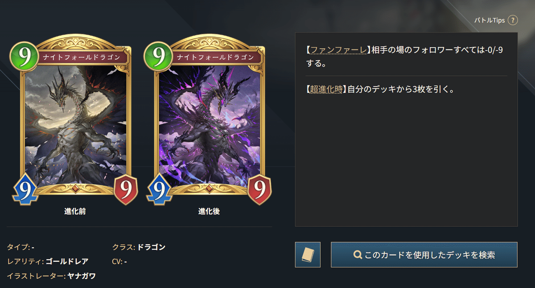Click the ドラゴン class value
535x288 pixels.
151,247
